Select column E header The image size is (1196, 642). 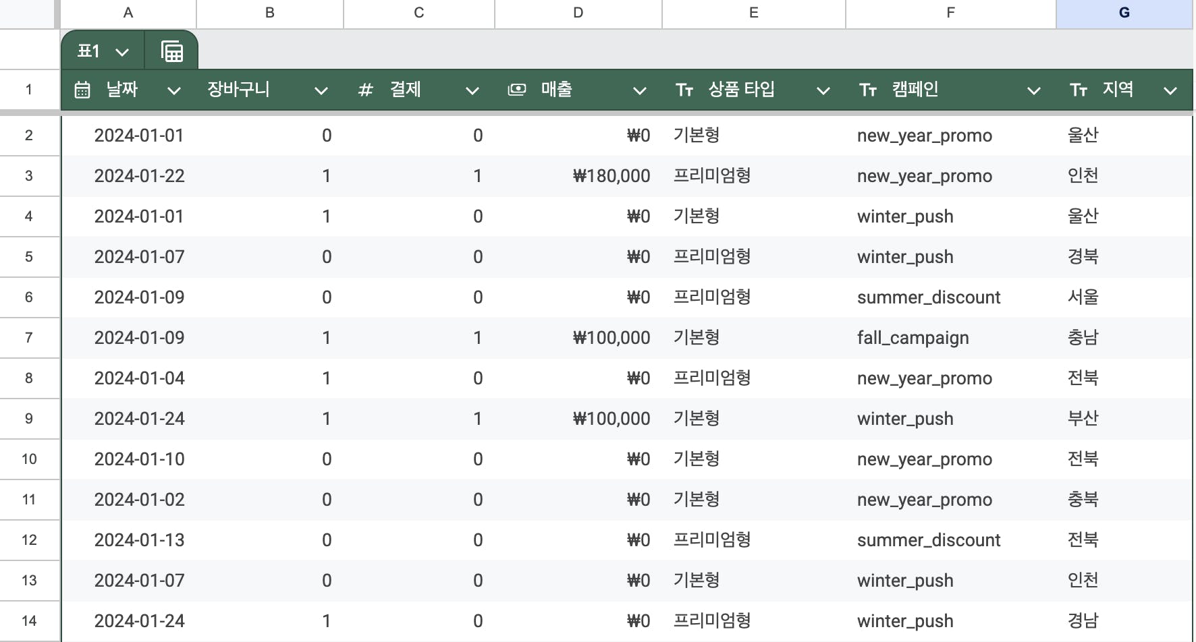[754, 13]
